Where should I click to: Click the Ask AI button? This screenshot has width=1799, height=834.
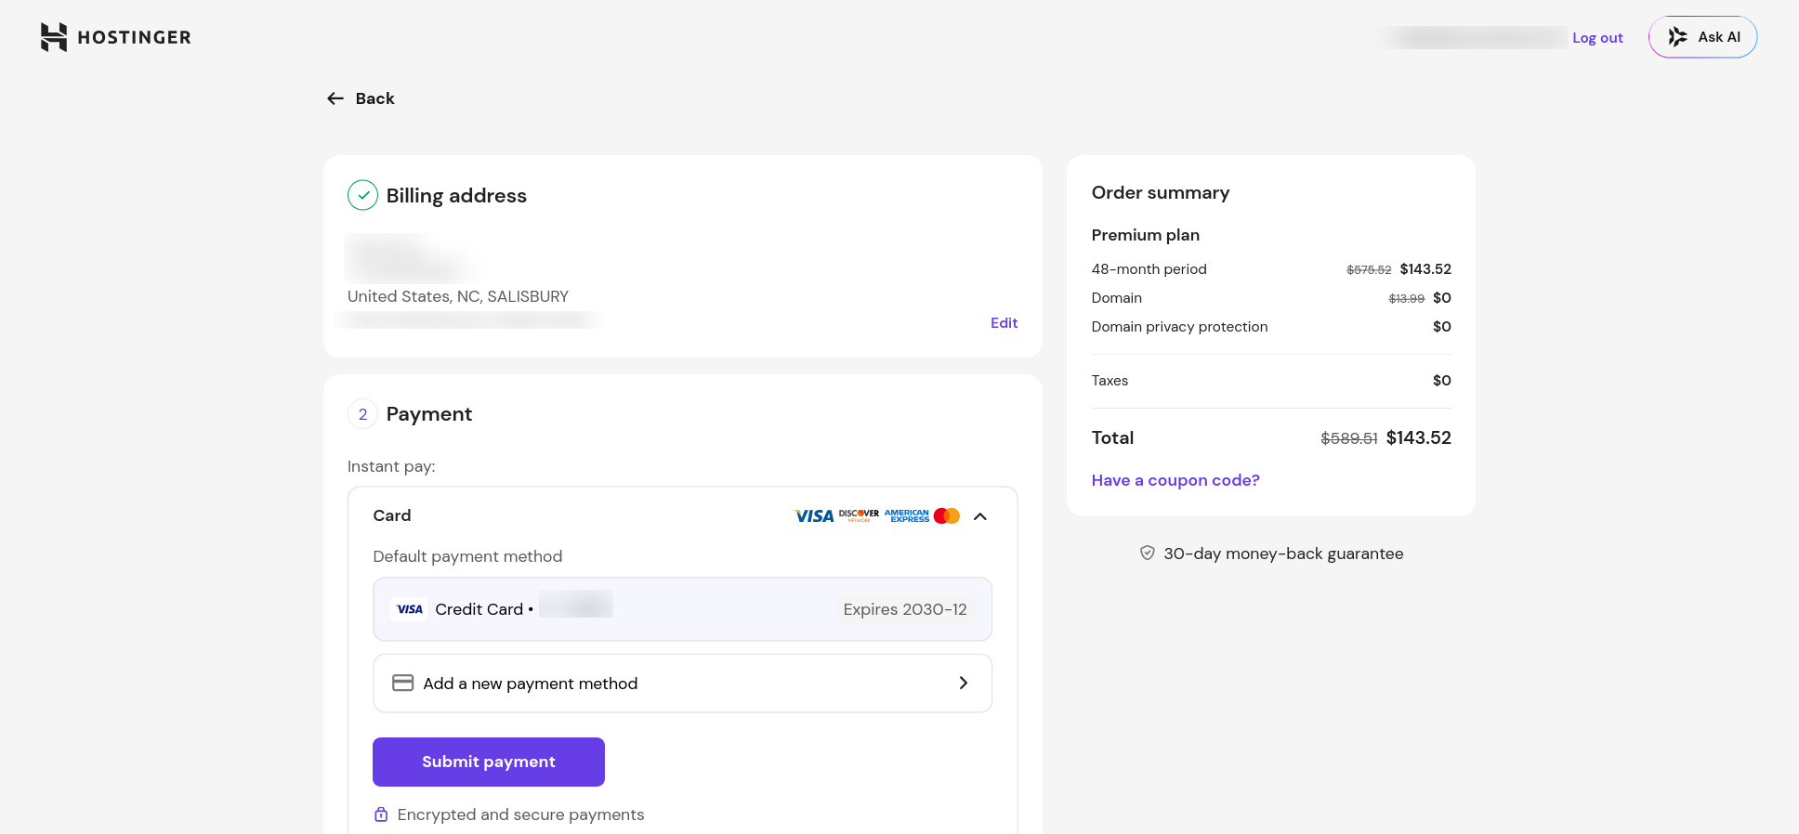point(1702,37)
